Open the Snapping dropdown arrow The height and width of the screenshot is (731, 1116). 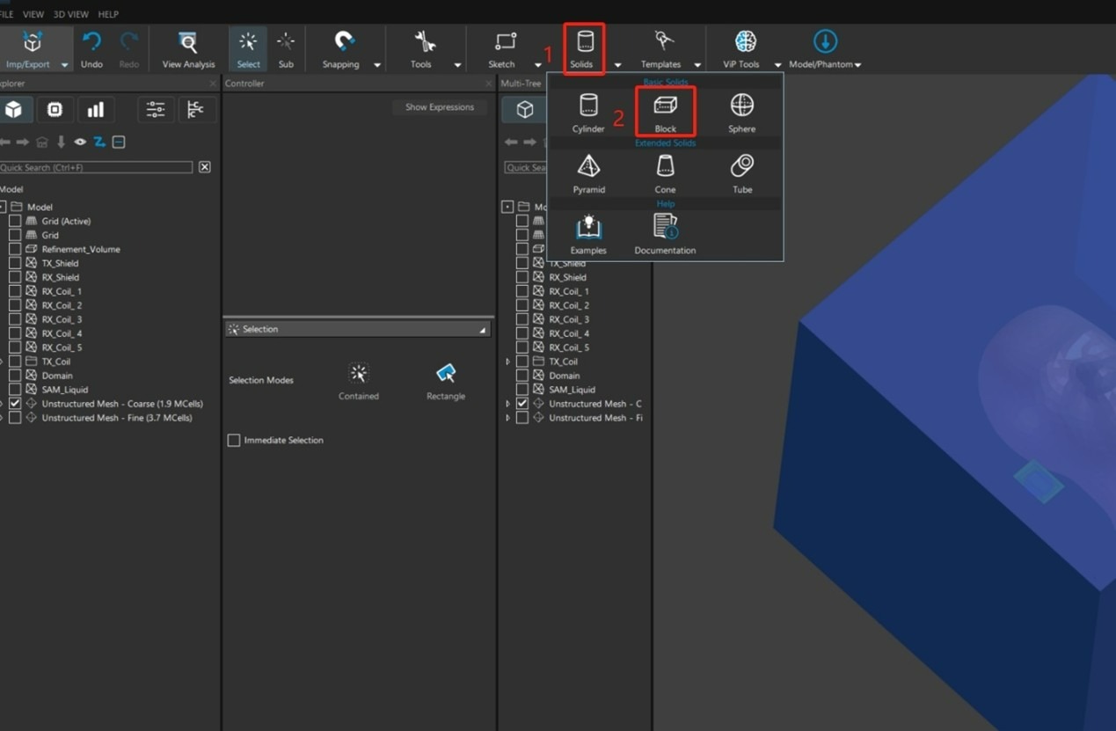[377, 65]
